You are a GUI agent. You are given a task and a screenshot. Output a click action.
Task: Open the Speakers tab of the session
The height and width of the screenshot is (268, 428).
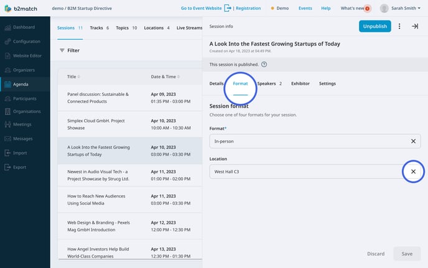tap(269, 84)
